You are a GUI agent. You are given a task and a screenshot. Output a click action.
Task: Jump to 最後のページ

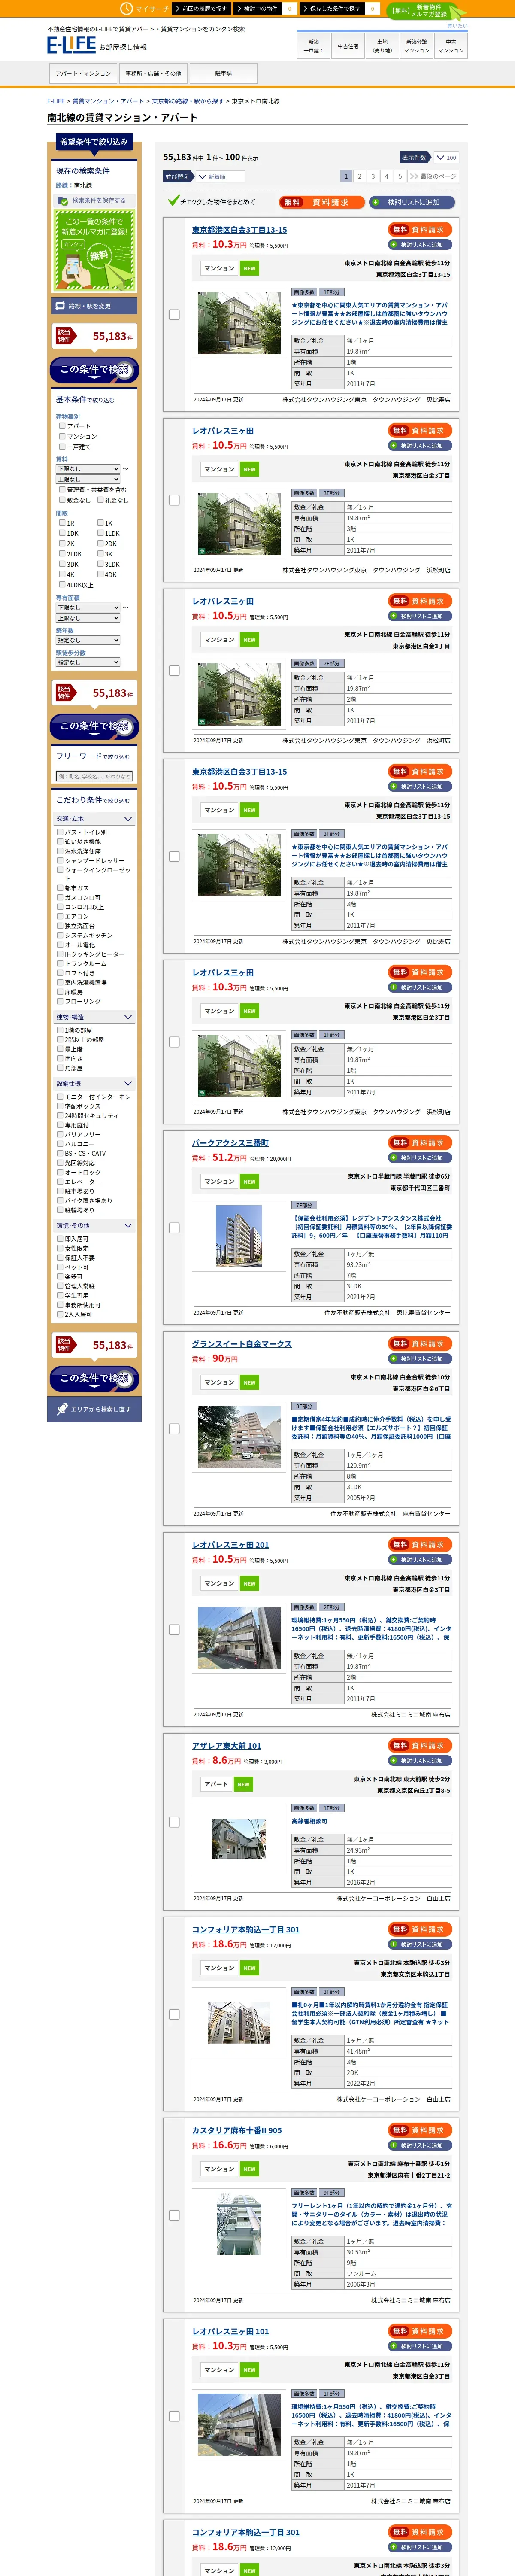tap(433, 176)
